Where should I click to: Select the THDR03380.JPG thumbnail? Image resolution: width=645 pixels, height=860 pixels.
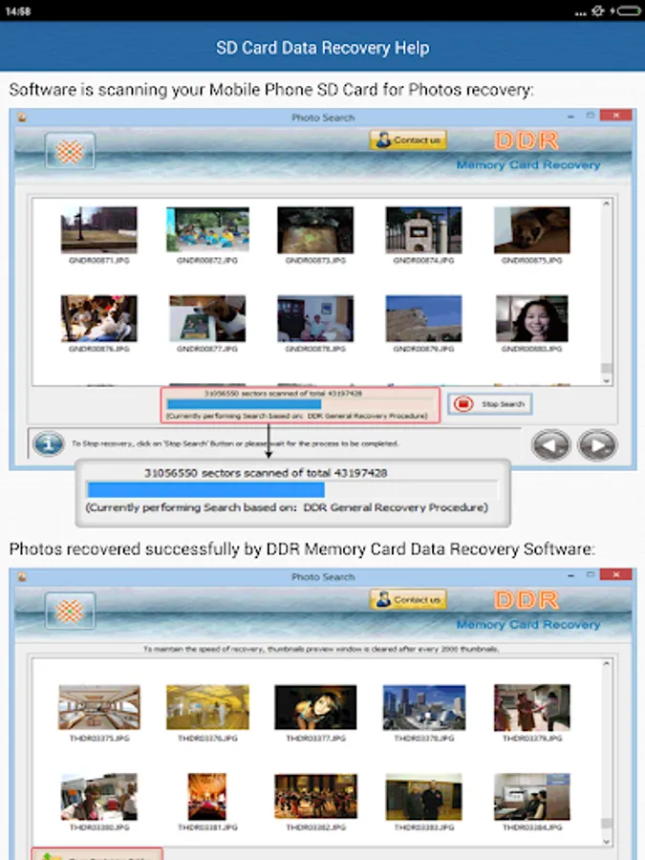[98, 796]
